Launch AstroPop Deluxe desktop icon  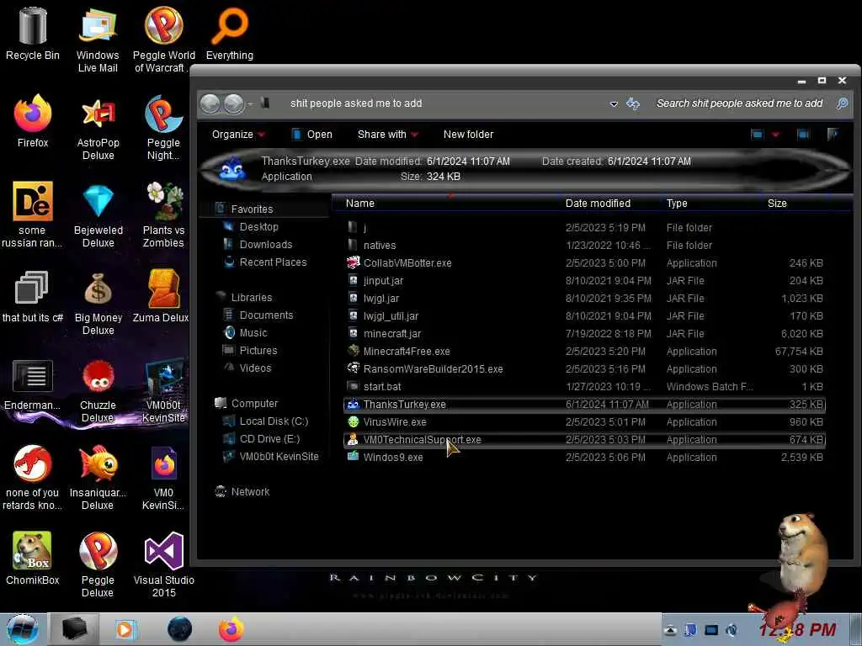coord(98,128)
